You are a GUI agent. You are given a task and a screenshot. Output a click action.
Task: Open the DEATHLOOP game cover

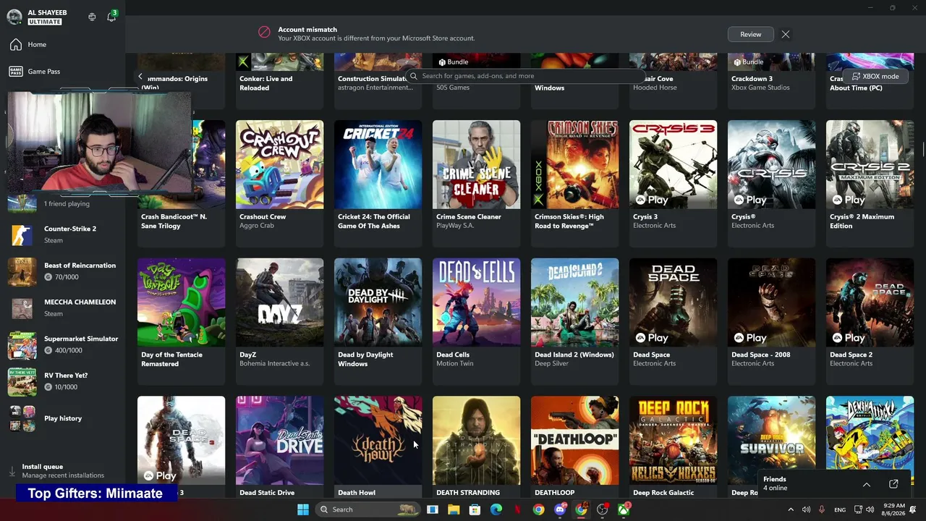[574, 440]
